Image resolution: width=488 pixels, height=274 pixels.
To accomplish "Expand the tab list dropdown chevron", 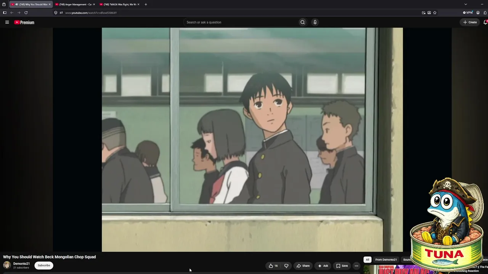I will [x=466, y=4].
